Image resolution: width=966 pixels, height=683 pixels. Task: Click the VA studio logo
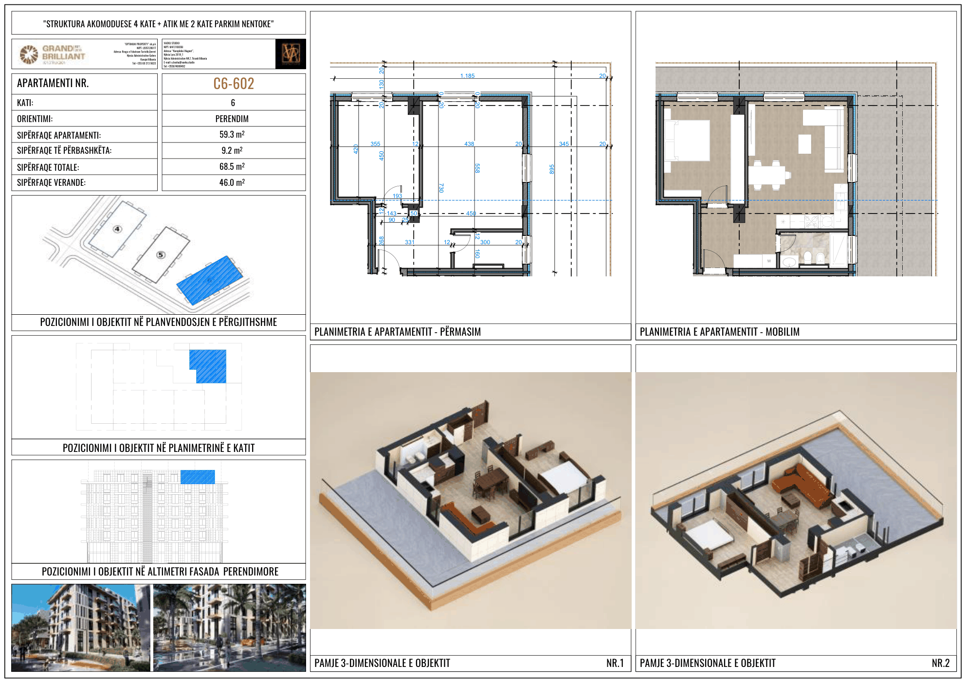[x=291, y=54]
